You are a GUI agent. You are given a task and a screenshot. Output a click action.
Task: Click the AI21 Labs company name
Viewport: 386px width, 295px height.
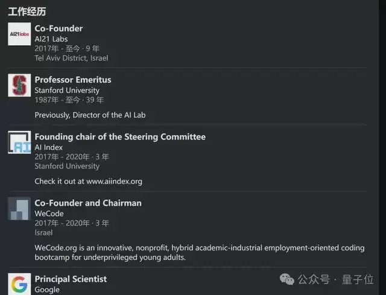pos(51,39)
